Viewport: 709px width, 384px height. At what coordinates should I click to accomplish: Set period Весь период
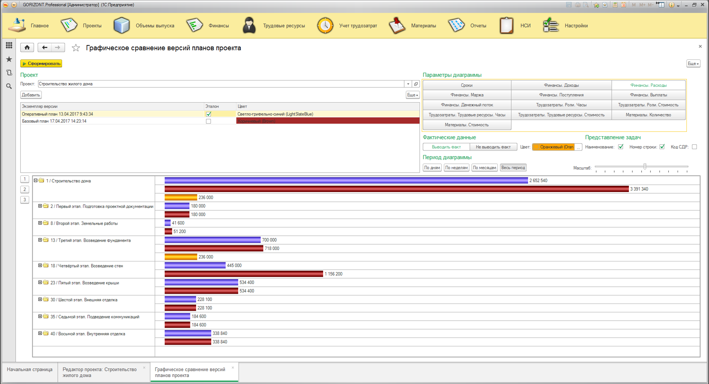coord(513,168)
